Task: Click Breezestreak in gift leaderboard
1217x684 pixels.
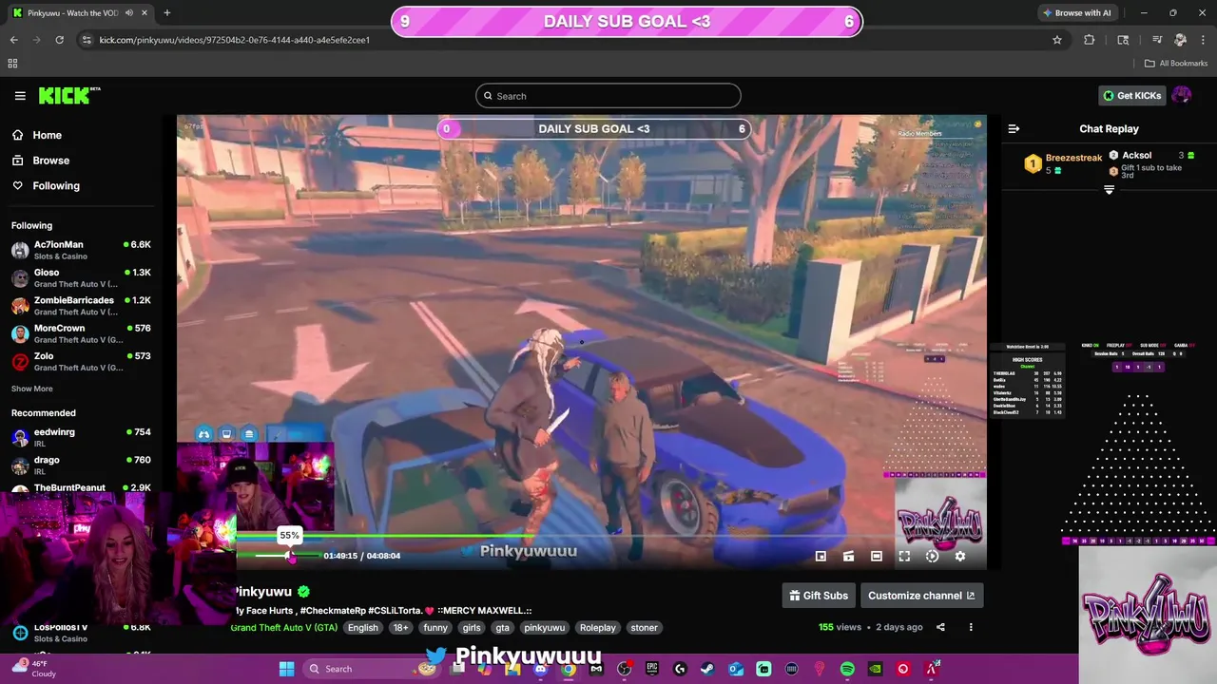Action: point(1073,158)
